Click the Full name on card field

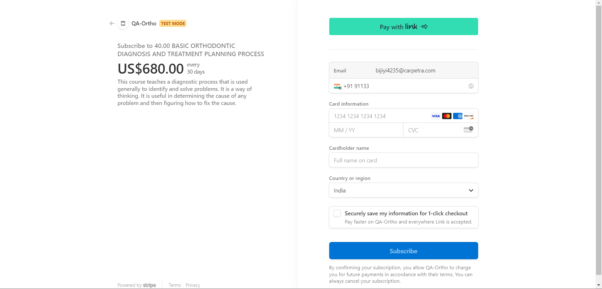pos(403,160)
